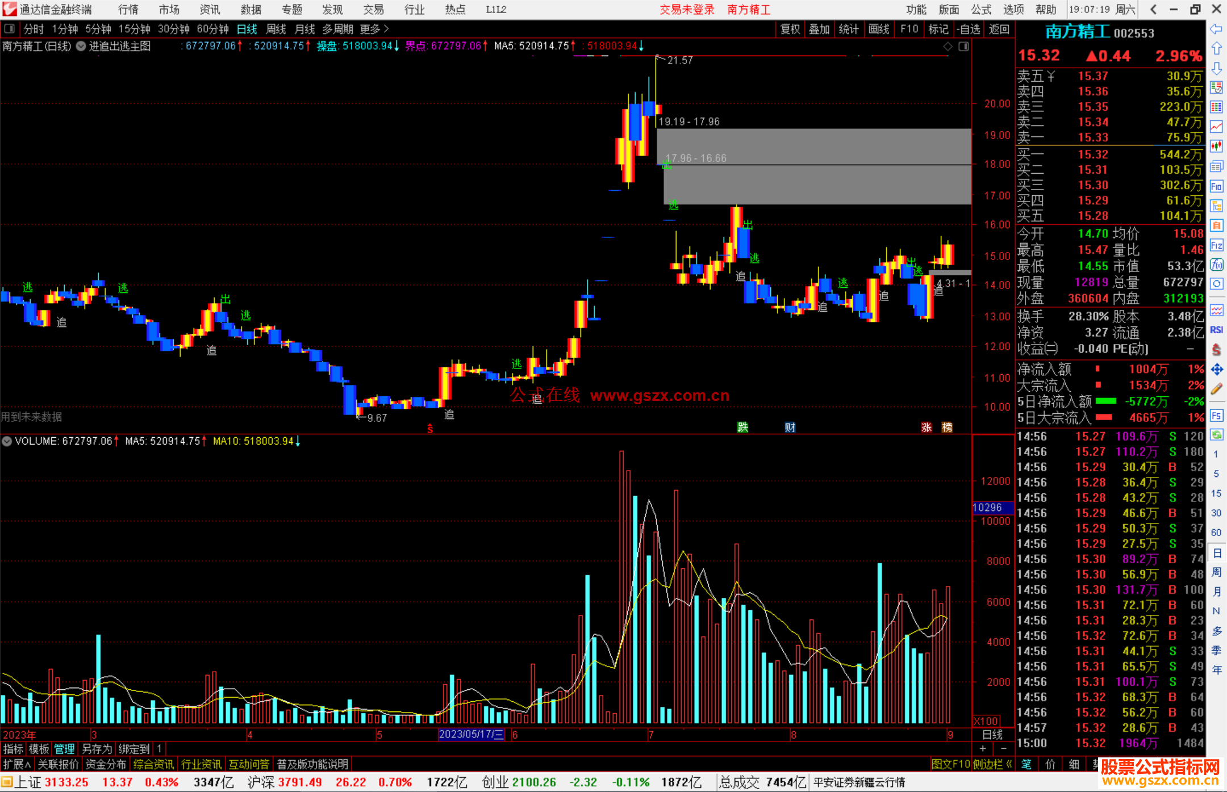Click the F10 info icon in right sidebar
The width and height of the screenshot is (1227, 792).
point(1216,186)
